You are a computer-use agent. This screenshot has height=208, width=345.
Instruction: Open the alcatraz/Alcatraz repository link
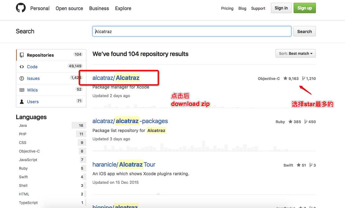(x=116, y=78)
